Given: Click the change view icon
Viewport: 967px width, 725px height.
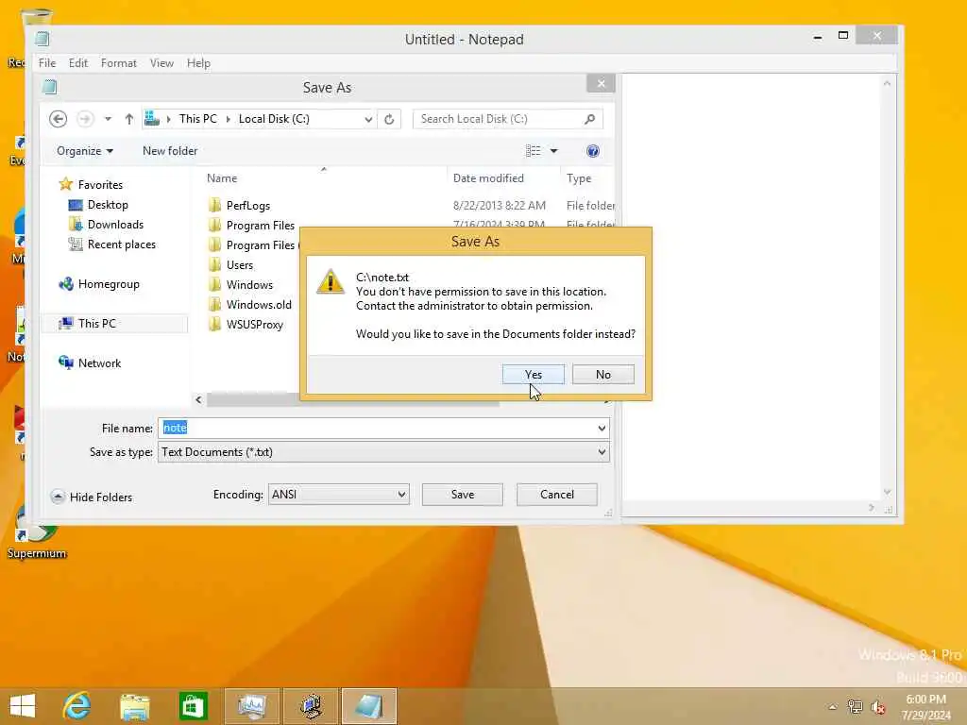Looking at the screenshot, I should click(533, 151).
